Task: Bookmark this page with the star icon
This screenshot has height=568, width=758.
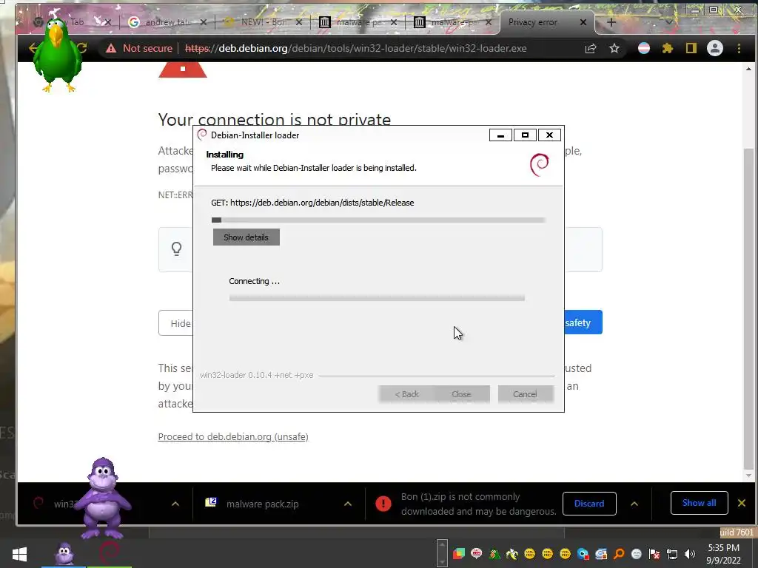Action: click(614, 48)
